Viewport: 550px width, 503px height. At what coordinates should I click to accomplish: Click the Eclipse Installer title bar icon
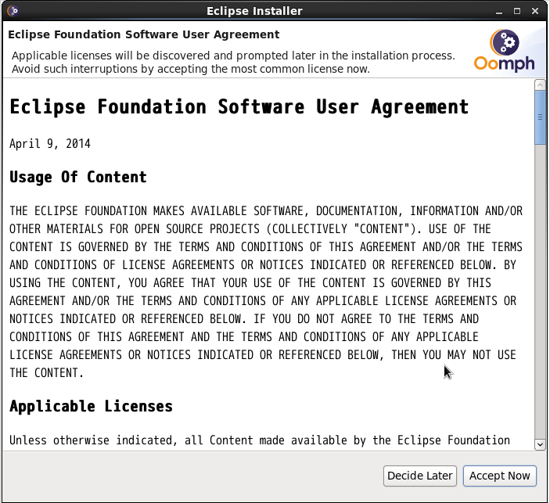pos(13,11)
